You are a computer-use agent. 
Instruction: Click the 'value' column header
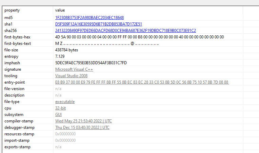[x=60, y=10]
